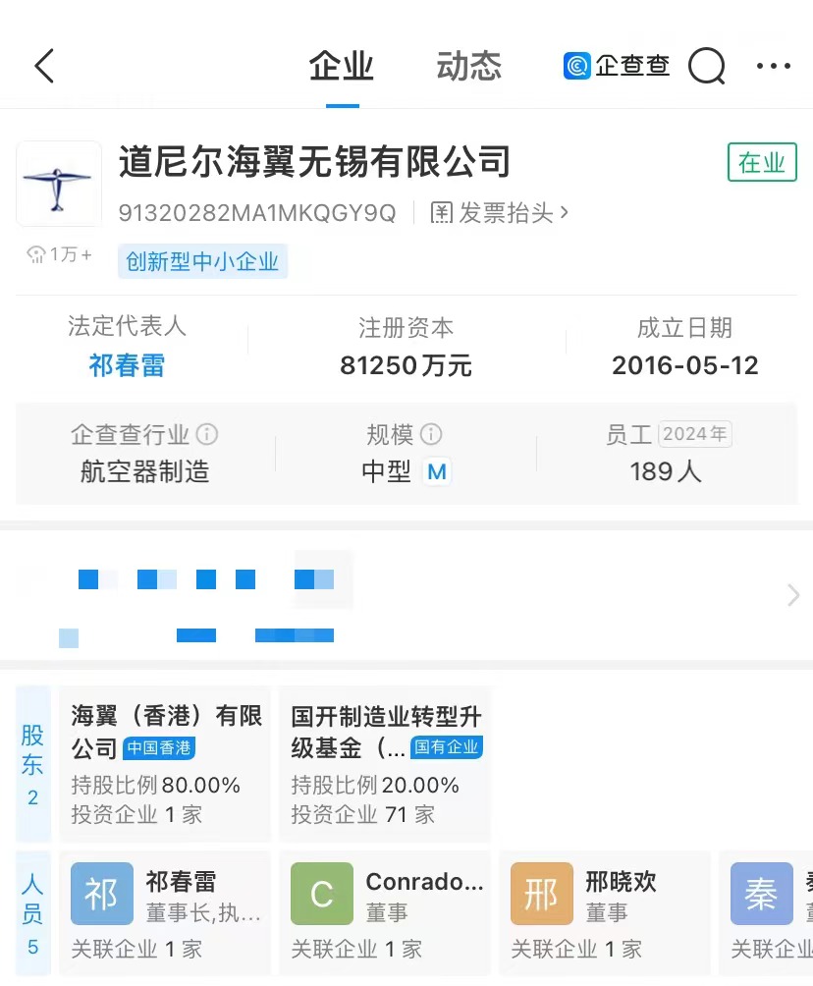Open the search magnifier icon

point(707,66)
